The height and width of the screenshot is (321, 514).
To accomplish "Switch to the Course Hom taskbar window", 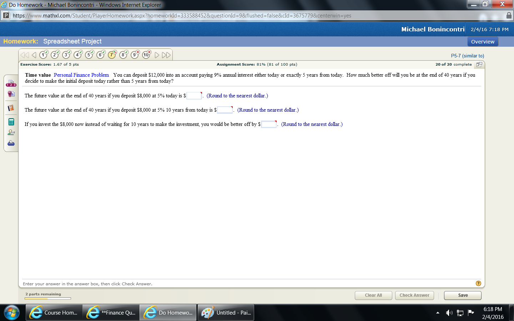I will pyautogui.click(x=54, y=312).
